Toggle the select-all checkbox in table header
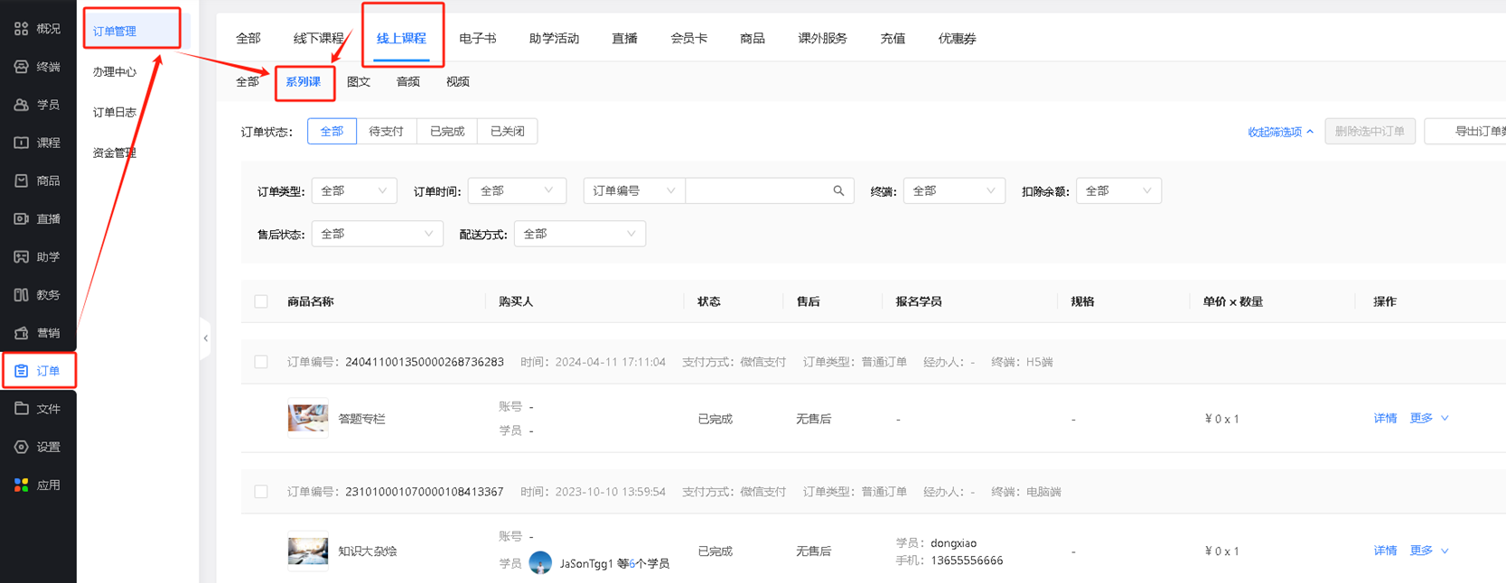This screenshot has width=1506, height=583. tap(261, 301)
